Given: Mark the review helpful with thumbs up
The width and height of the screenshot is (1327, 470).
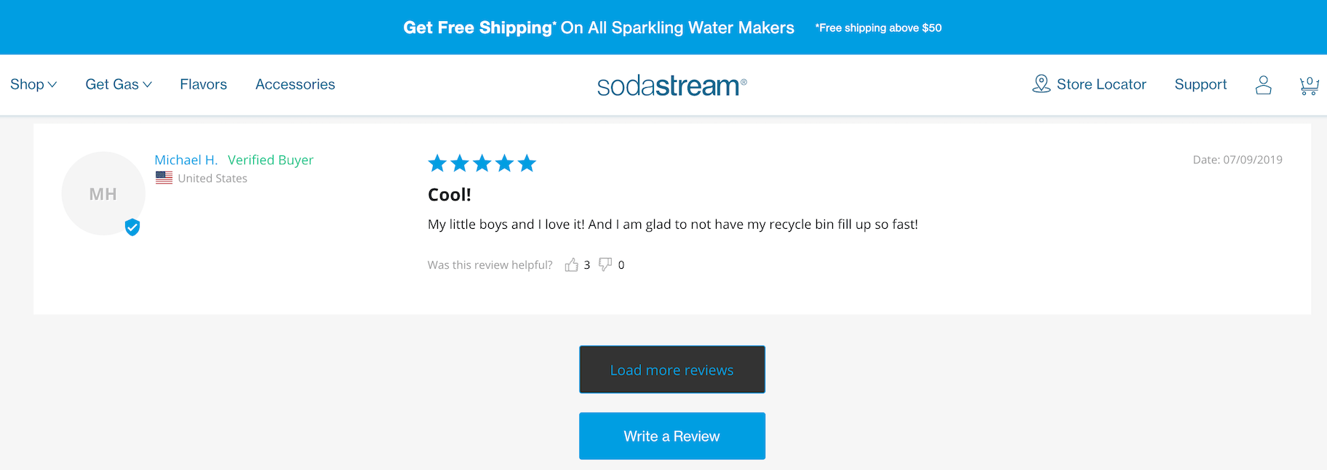Looking at the screenshot, I should 572,265.
